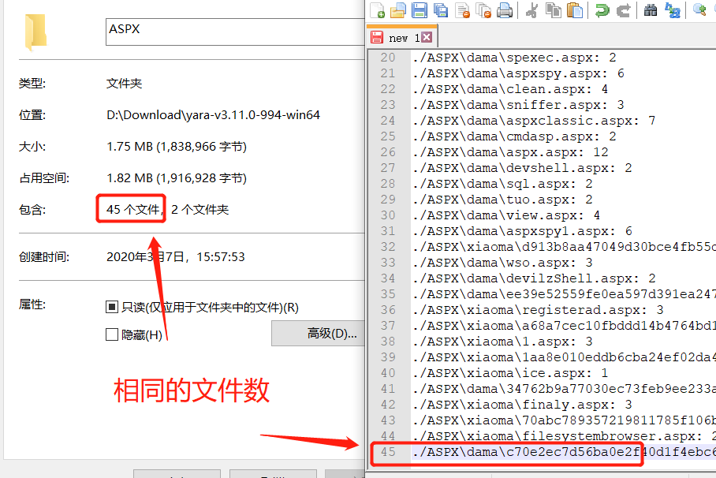The width and height of the screenshot is (716, 478).
Task: Click the ASPX folder name field
Action: [x=235, y=32]
